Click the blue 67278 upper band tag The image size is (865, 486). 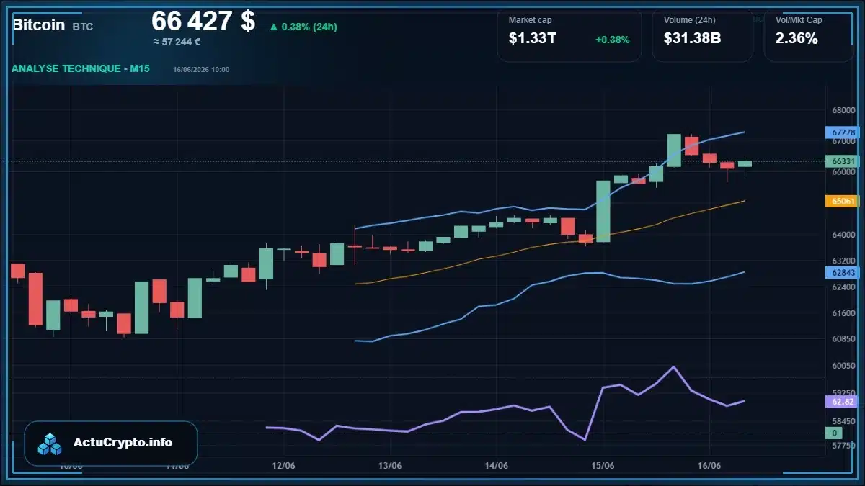click(843, 132)
